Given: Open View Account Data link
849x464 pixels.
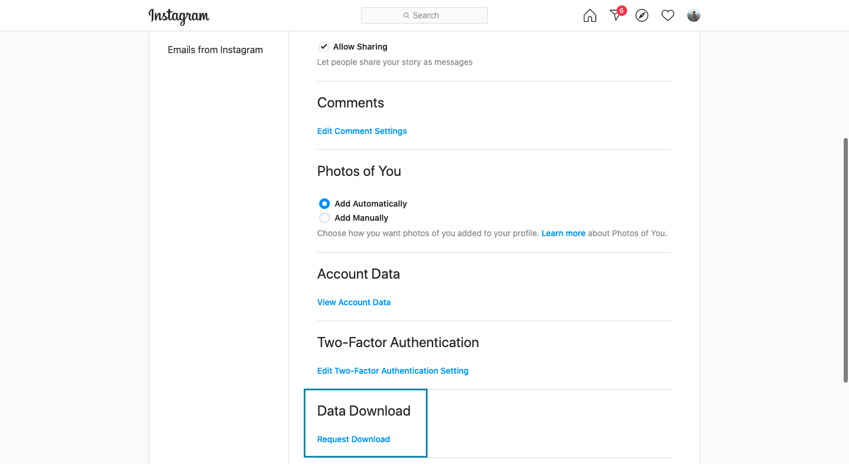Looking at the screenshot, I should (x=354, y=302).
